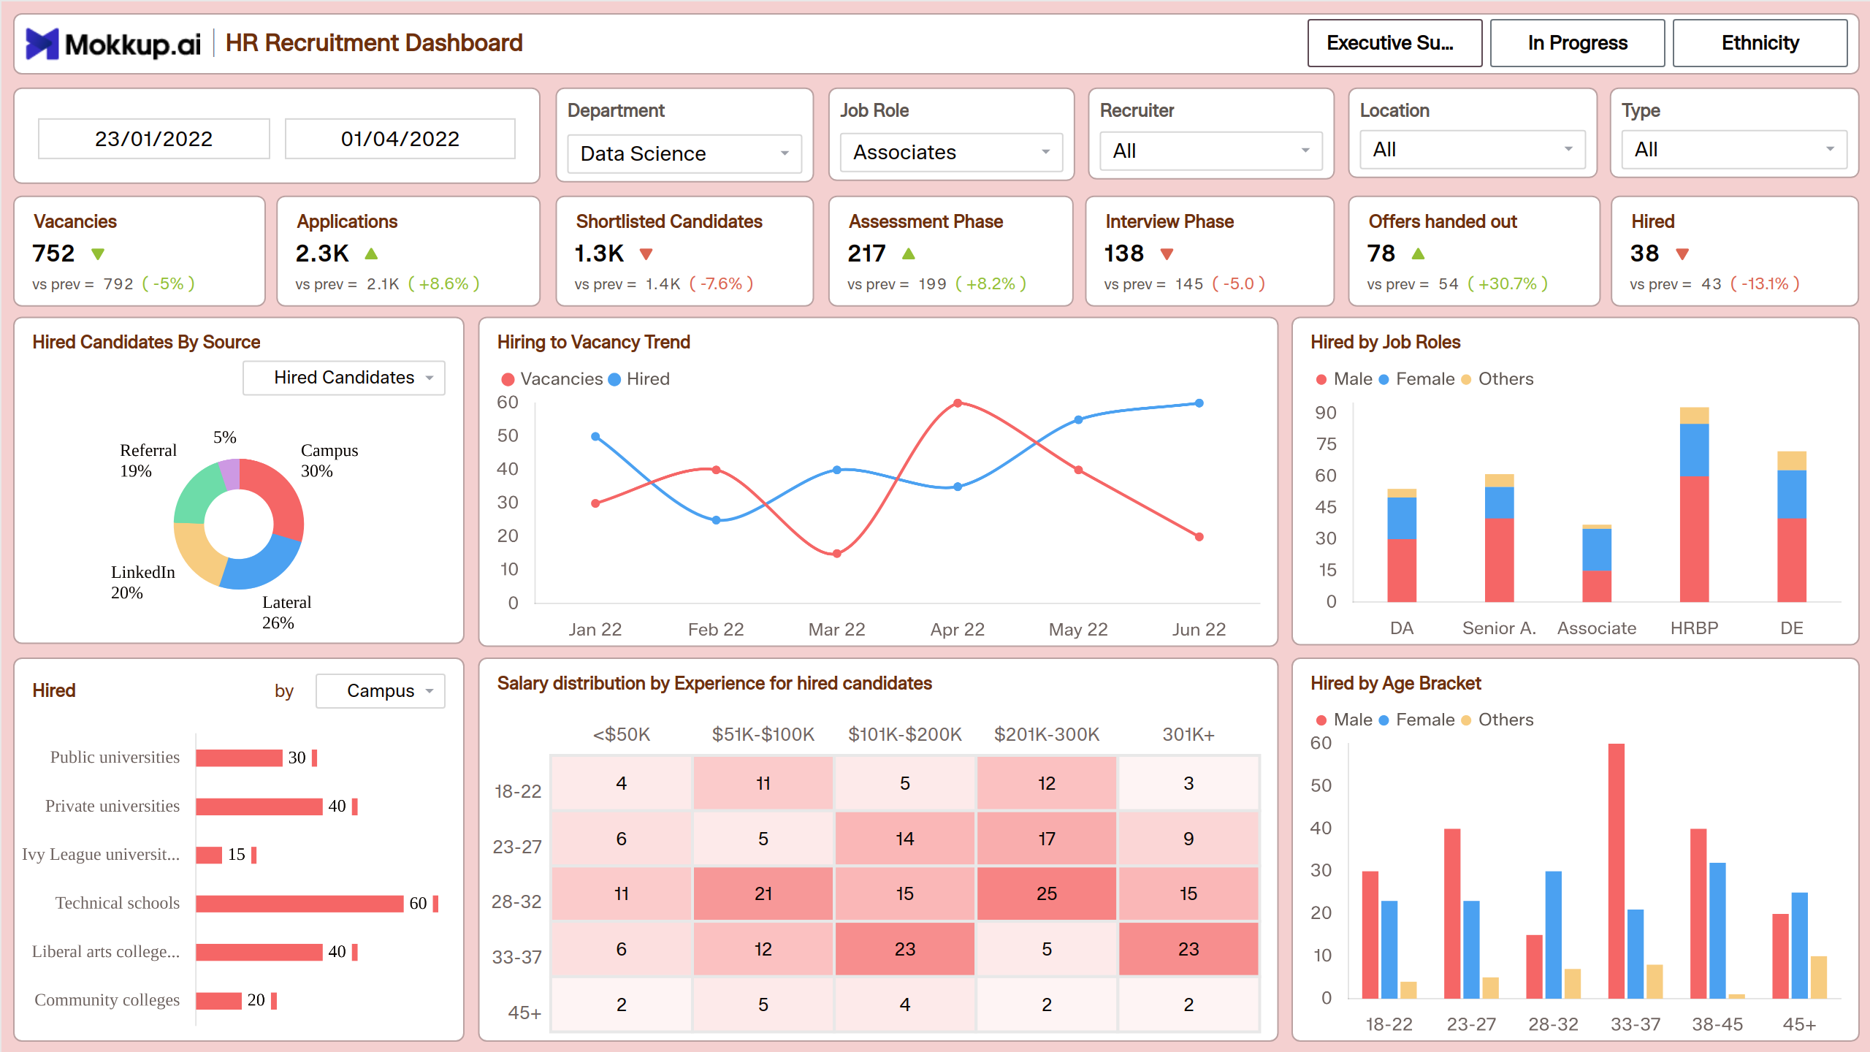Screen dimensions: 1870x1052
Task: Click the Technical schools bar with value 60
Action: [299, 904]
